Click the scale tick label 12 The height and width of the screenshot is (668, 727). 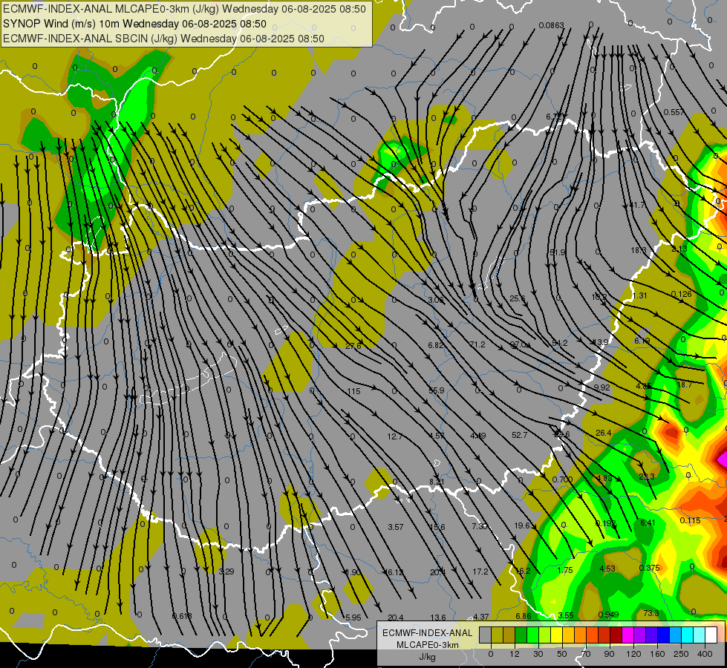(x=515, y=654)
